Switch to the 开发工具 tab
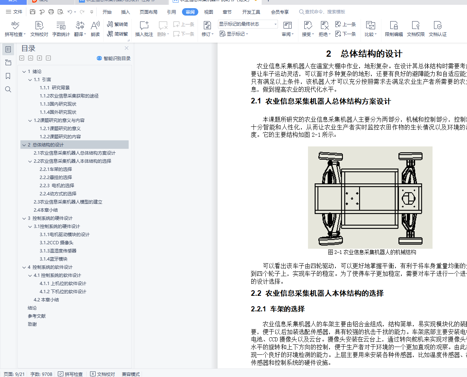Image resolution: width=467 pixels, height=377 pixels. point(251,12)
